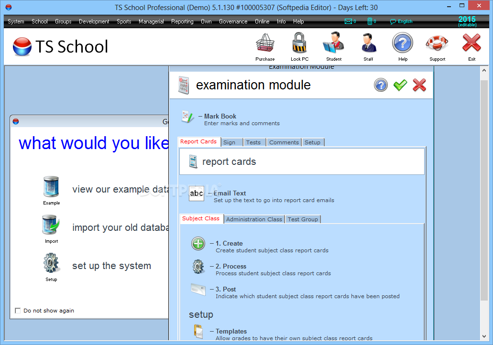Viewport: 493px width, 345px height.
Task: Switch to the Test Group tab
Action: point(303,219)
